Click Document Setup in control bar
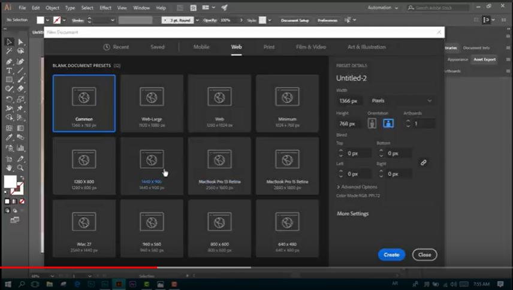513x290 pixels. (x=294, y=20)
